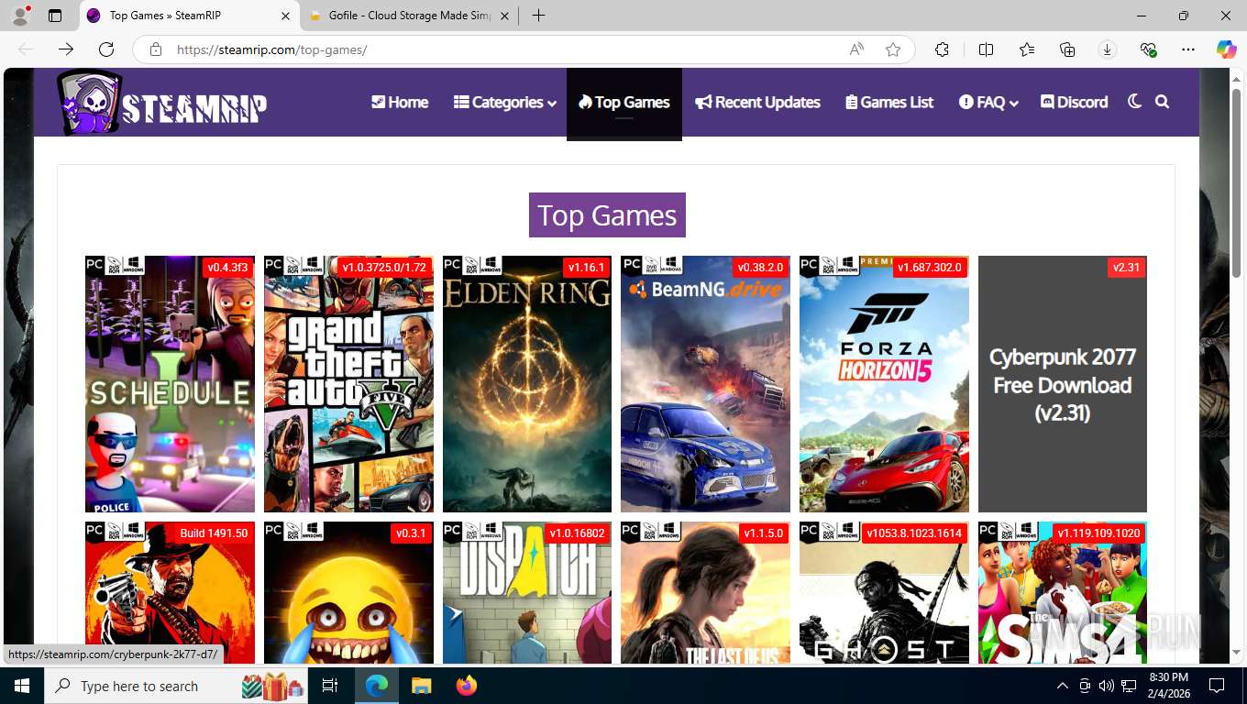Click the browser forward arrow

click(66, 49)
